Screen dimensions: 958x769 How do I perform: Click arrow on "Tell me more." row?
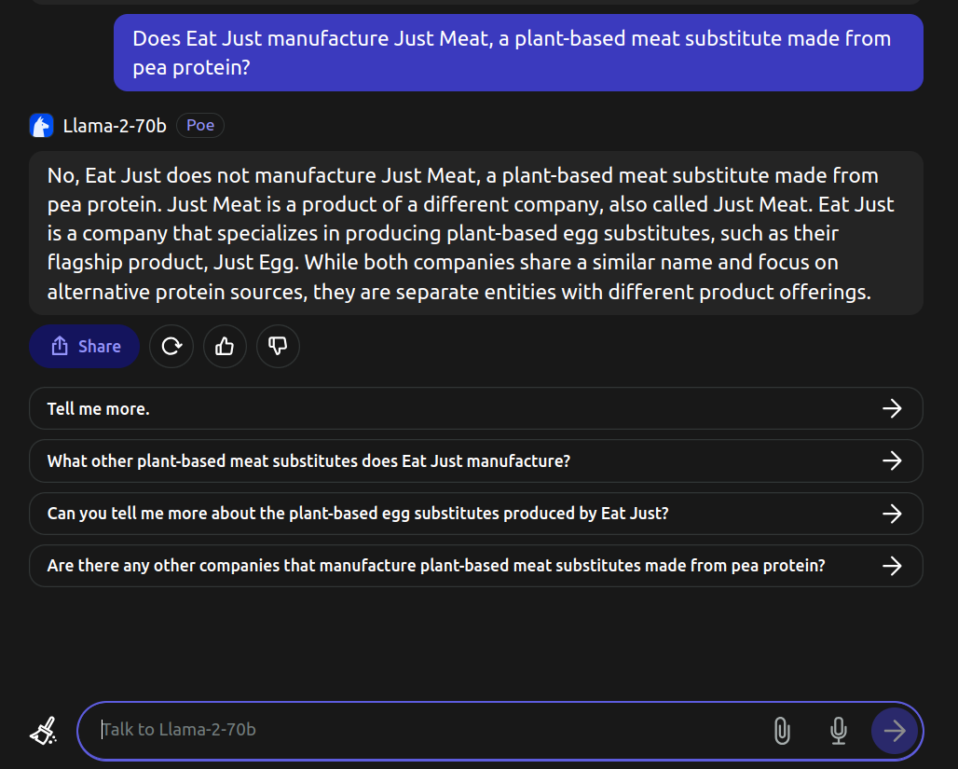892,408
